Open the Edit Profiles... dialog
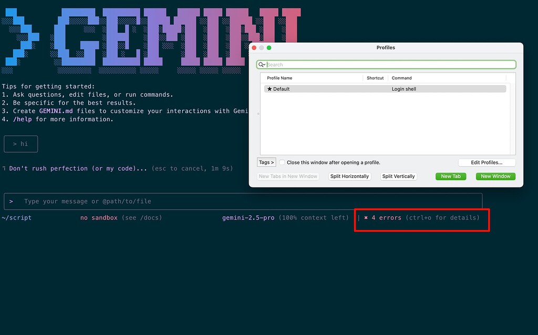Screen dimensions: 538x335 click(x=487, y=163)
